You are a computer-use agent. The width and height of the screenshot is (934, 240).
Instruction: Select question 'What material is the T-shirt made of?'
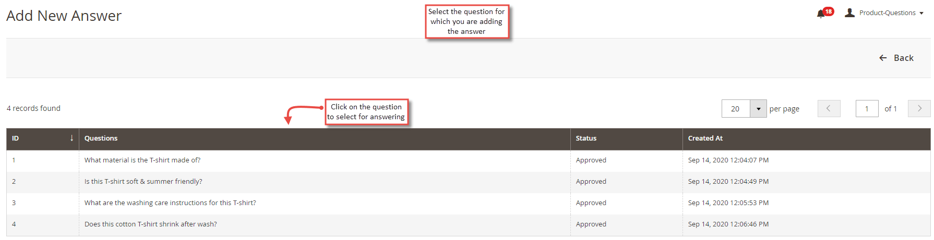[x=142, y=160]
